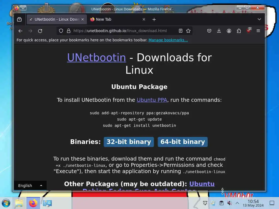This screenshot has width=279, height=209.
Task: Select the sudo apt-get update command
Action: pyautogui.click(x=139, y=119)
